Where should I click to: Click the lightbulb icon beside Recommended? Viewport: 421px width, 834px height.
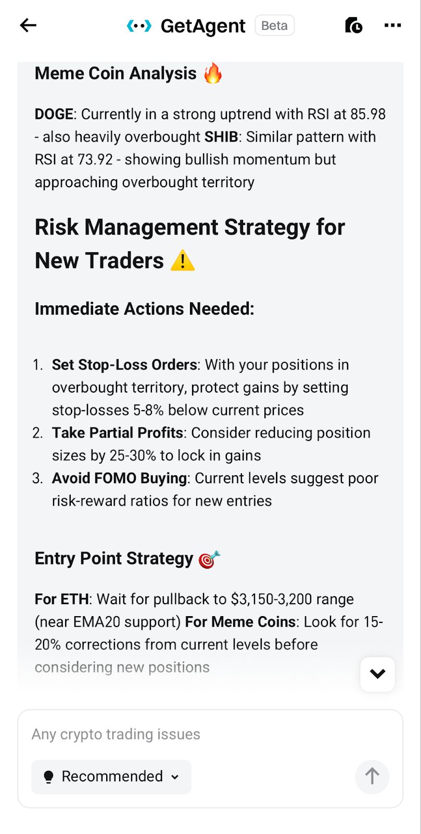(x=48, y=777)
